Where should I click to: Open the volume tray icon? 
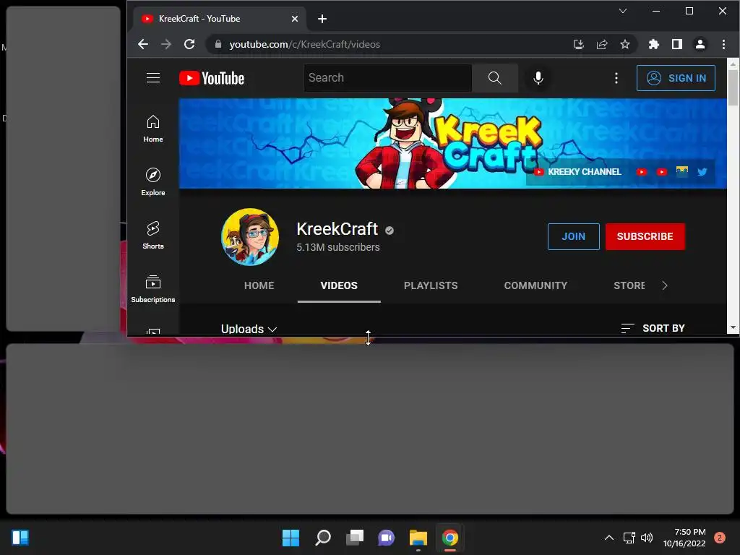[647, 538]
